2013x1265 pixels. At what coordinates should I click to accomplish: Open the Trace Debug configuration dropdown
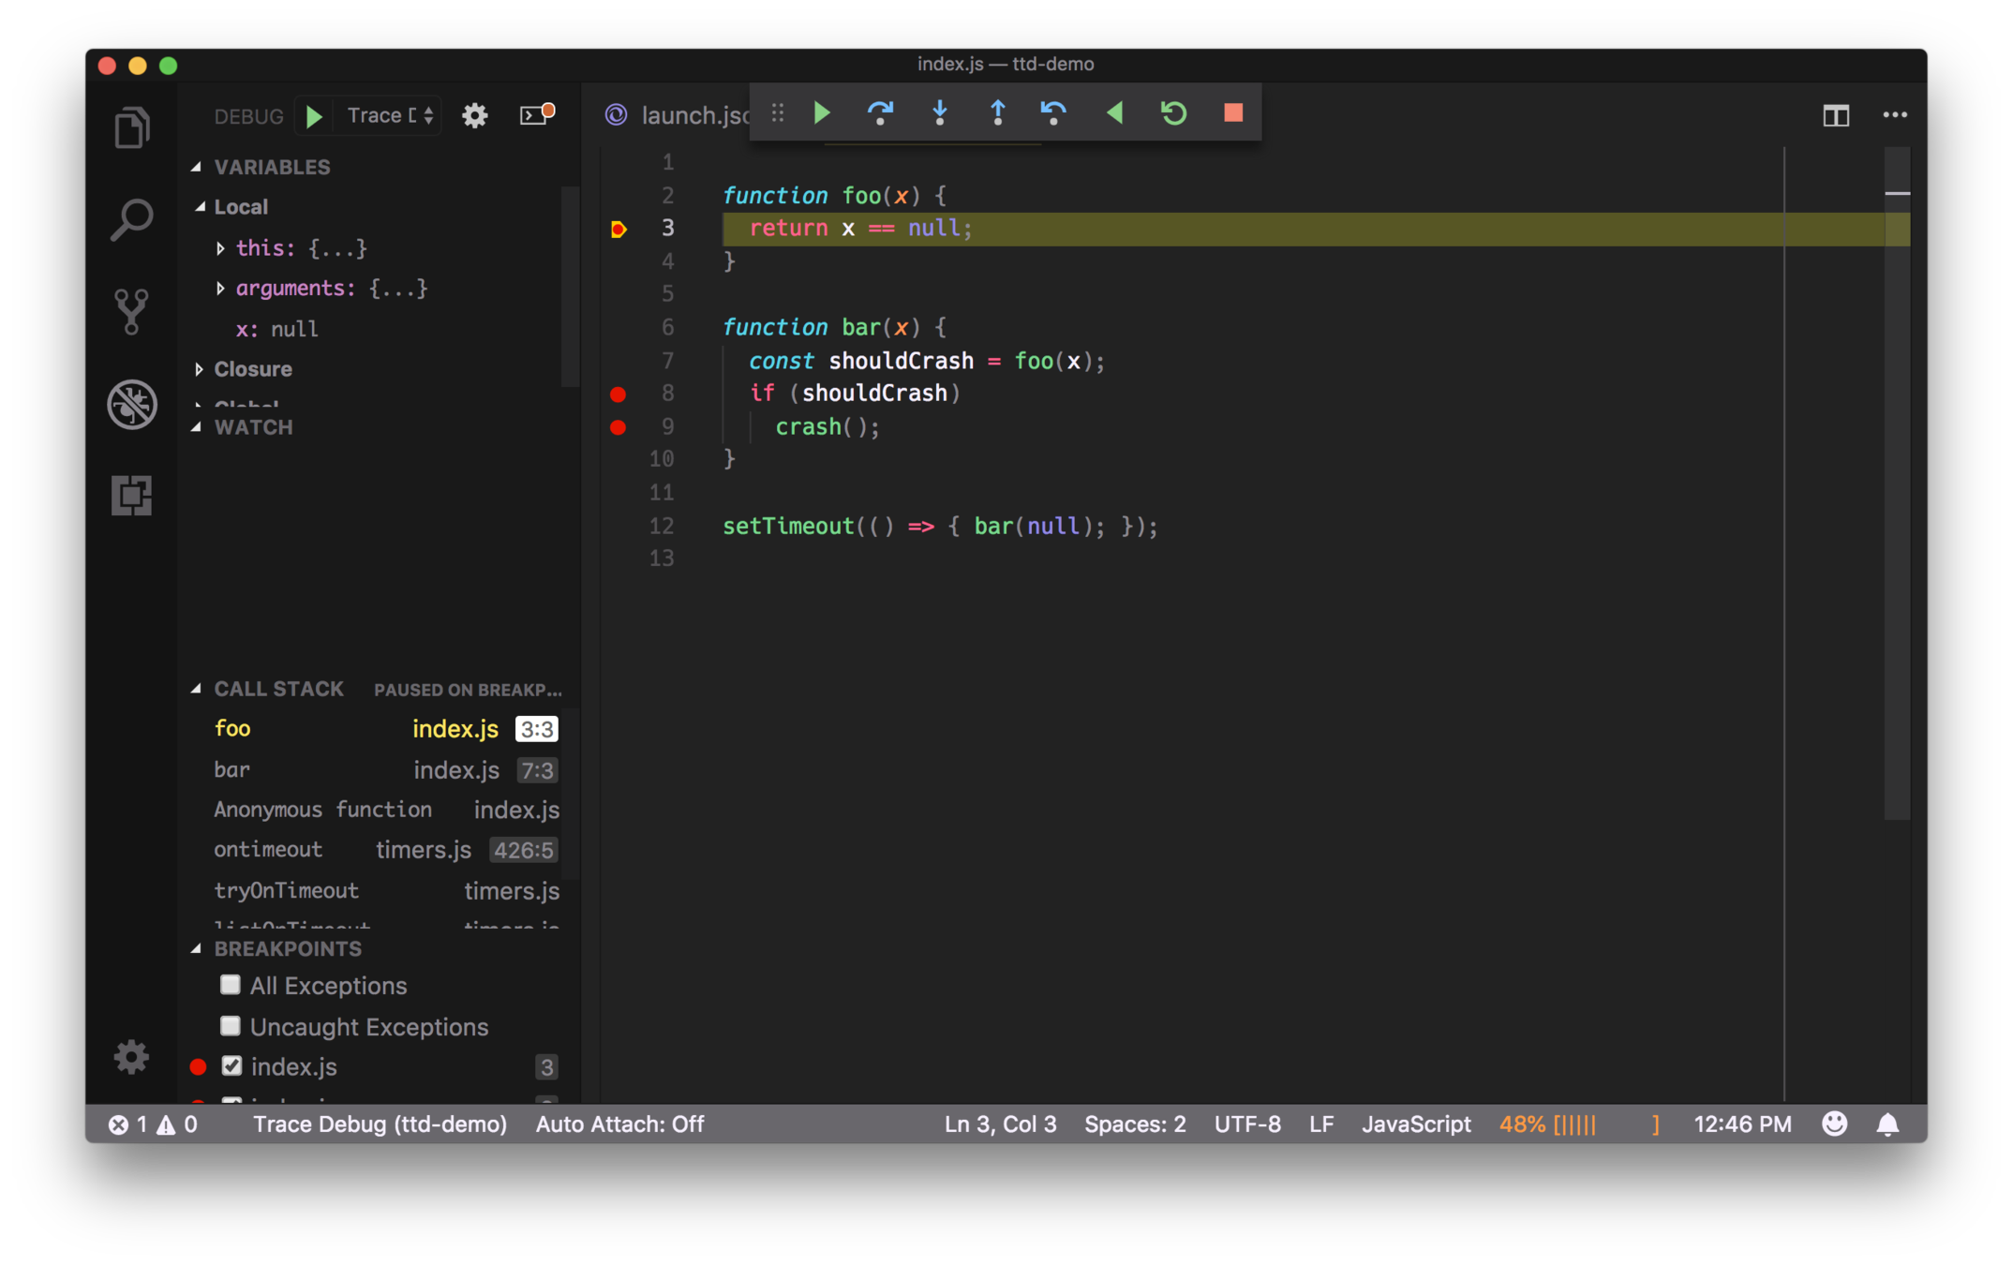click(x=389, y=115)
